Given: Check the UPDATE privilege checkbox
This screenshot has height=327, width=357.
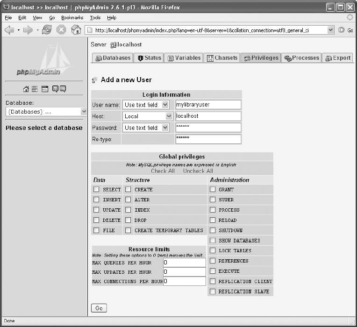Looking at the screenshot, I should [96, 210].
